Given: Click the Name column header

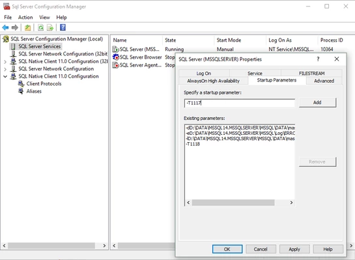Looking at the screenshot, I should point(136,40).
